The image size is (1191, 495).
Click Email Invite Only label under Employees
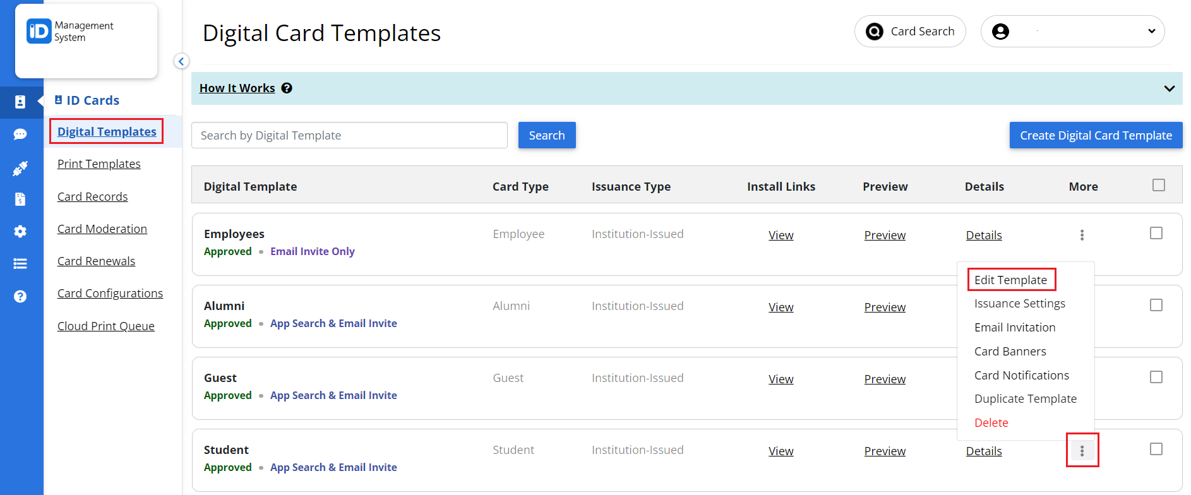point(313,251)
